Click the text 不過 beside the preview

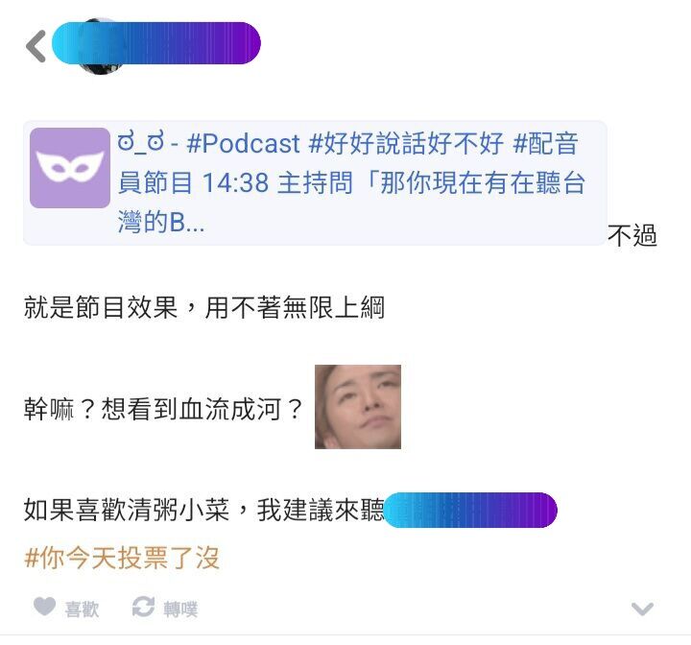coord(632,235)
